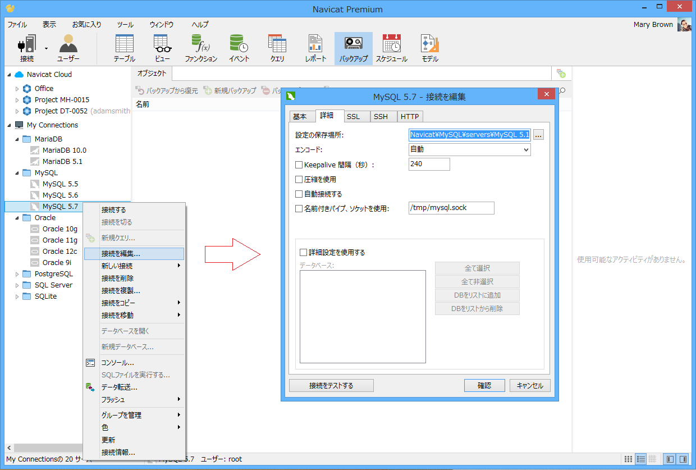Screen dimensions: 696x470
Task: Click Mary Brown's profile avatar
Action: (684, 25)
